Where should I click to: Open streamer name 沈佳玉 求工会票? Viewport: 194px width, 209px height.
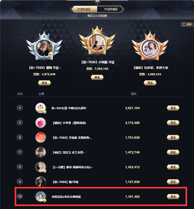[x=69, y=152]
